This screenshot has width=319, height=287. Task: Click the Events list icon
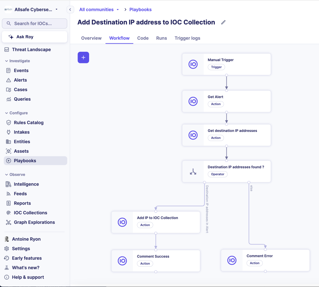pyautogui.click(x=8, y=71)
